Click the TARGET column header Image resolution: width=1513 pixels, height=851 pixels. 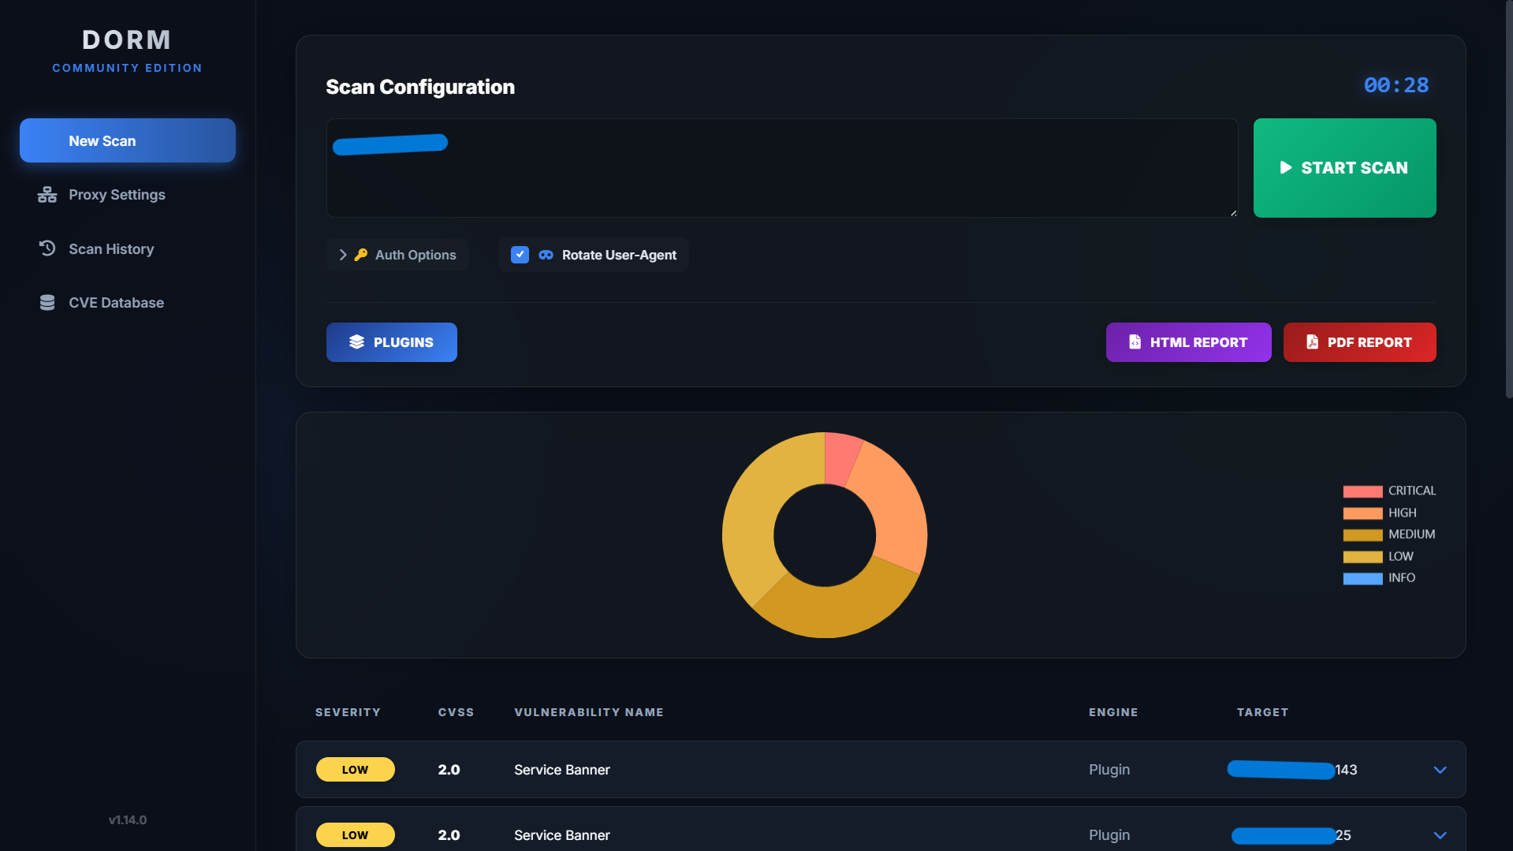(x=1262, y=712)
